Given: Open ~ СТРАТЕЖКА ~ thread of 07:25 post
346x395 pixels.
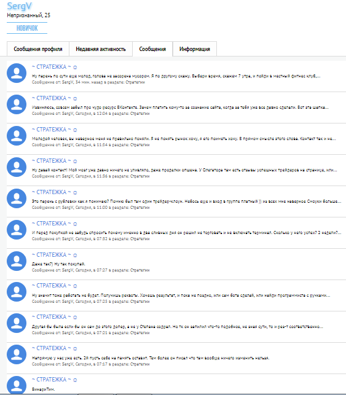Looking at the screenshot, I should coord(52,286).
